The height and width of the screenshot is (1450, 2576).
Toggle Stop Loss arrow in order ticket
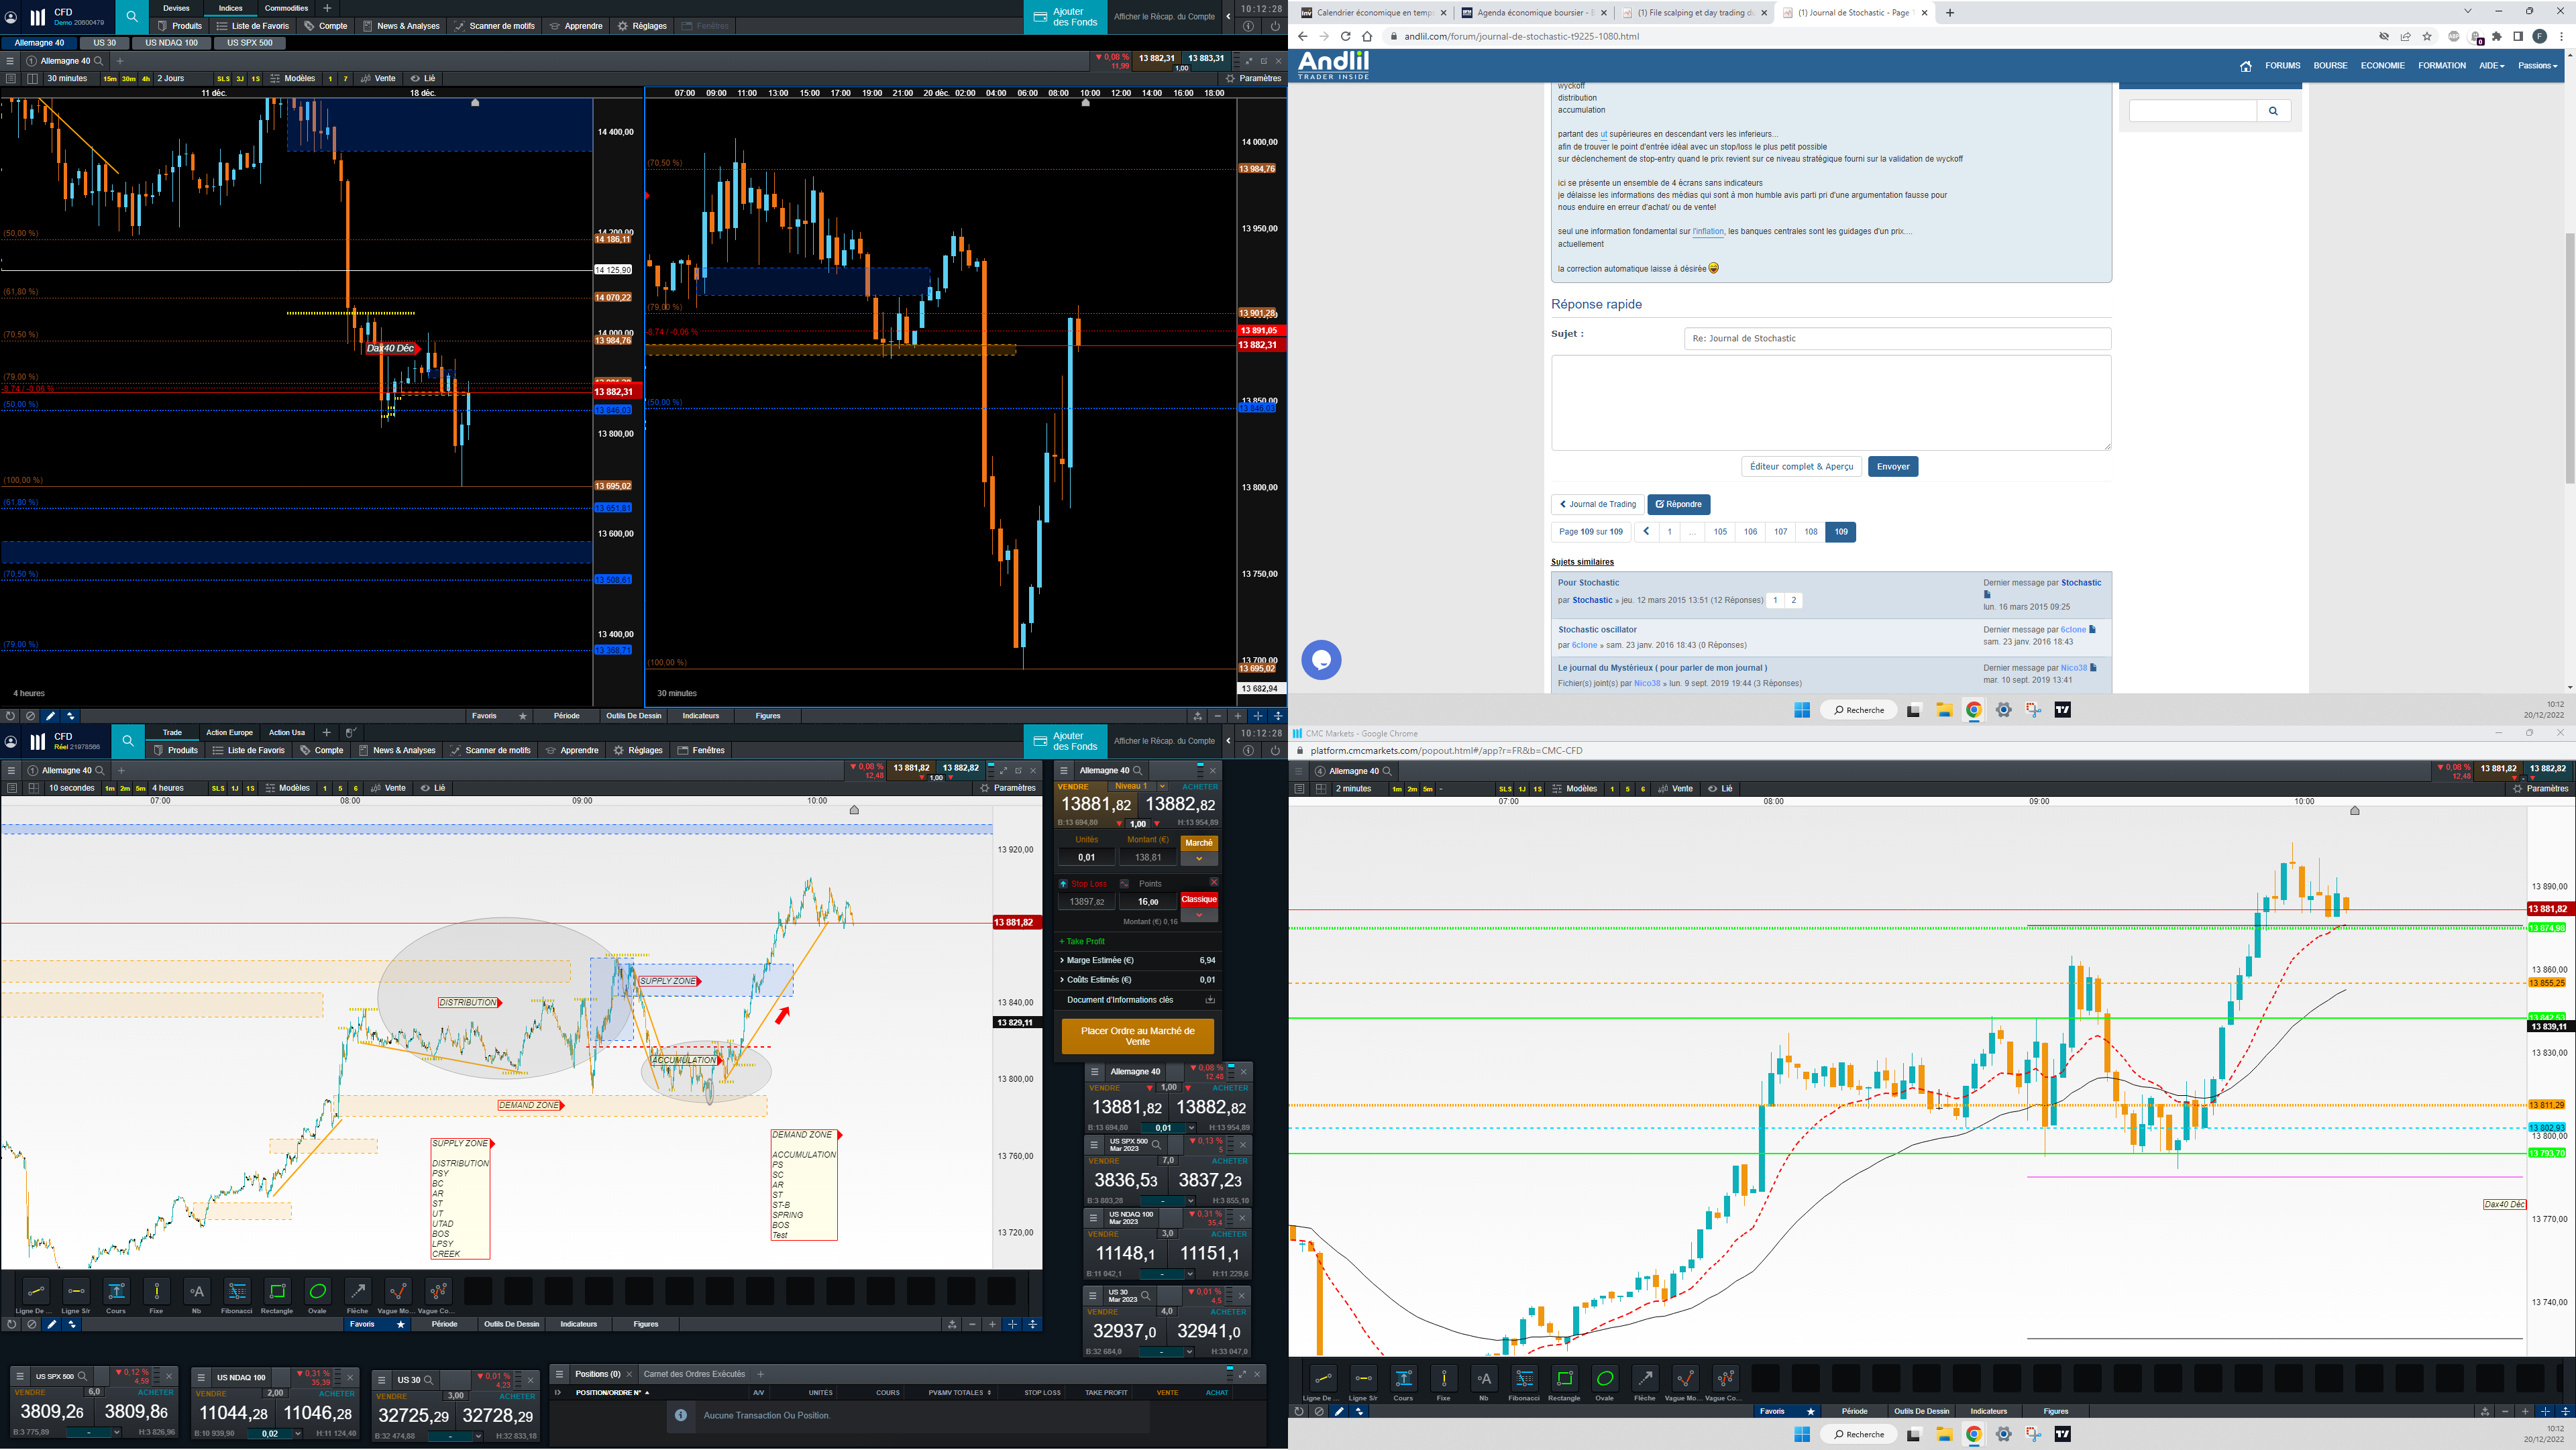pyautogui.click(x=1063, y=884)
